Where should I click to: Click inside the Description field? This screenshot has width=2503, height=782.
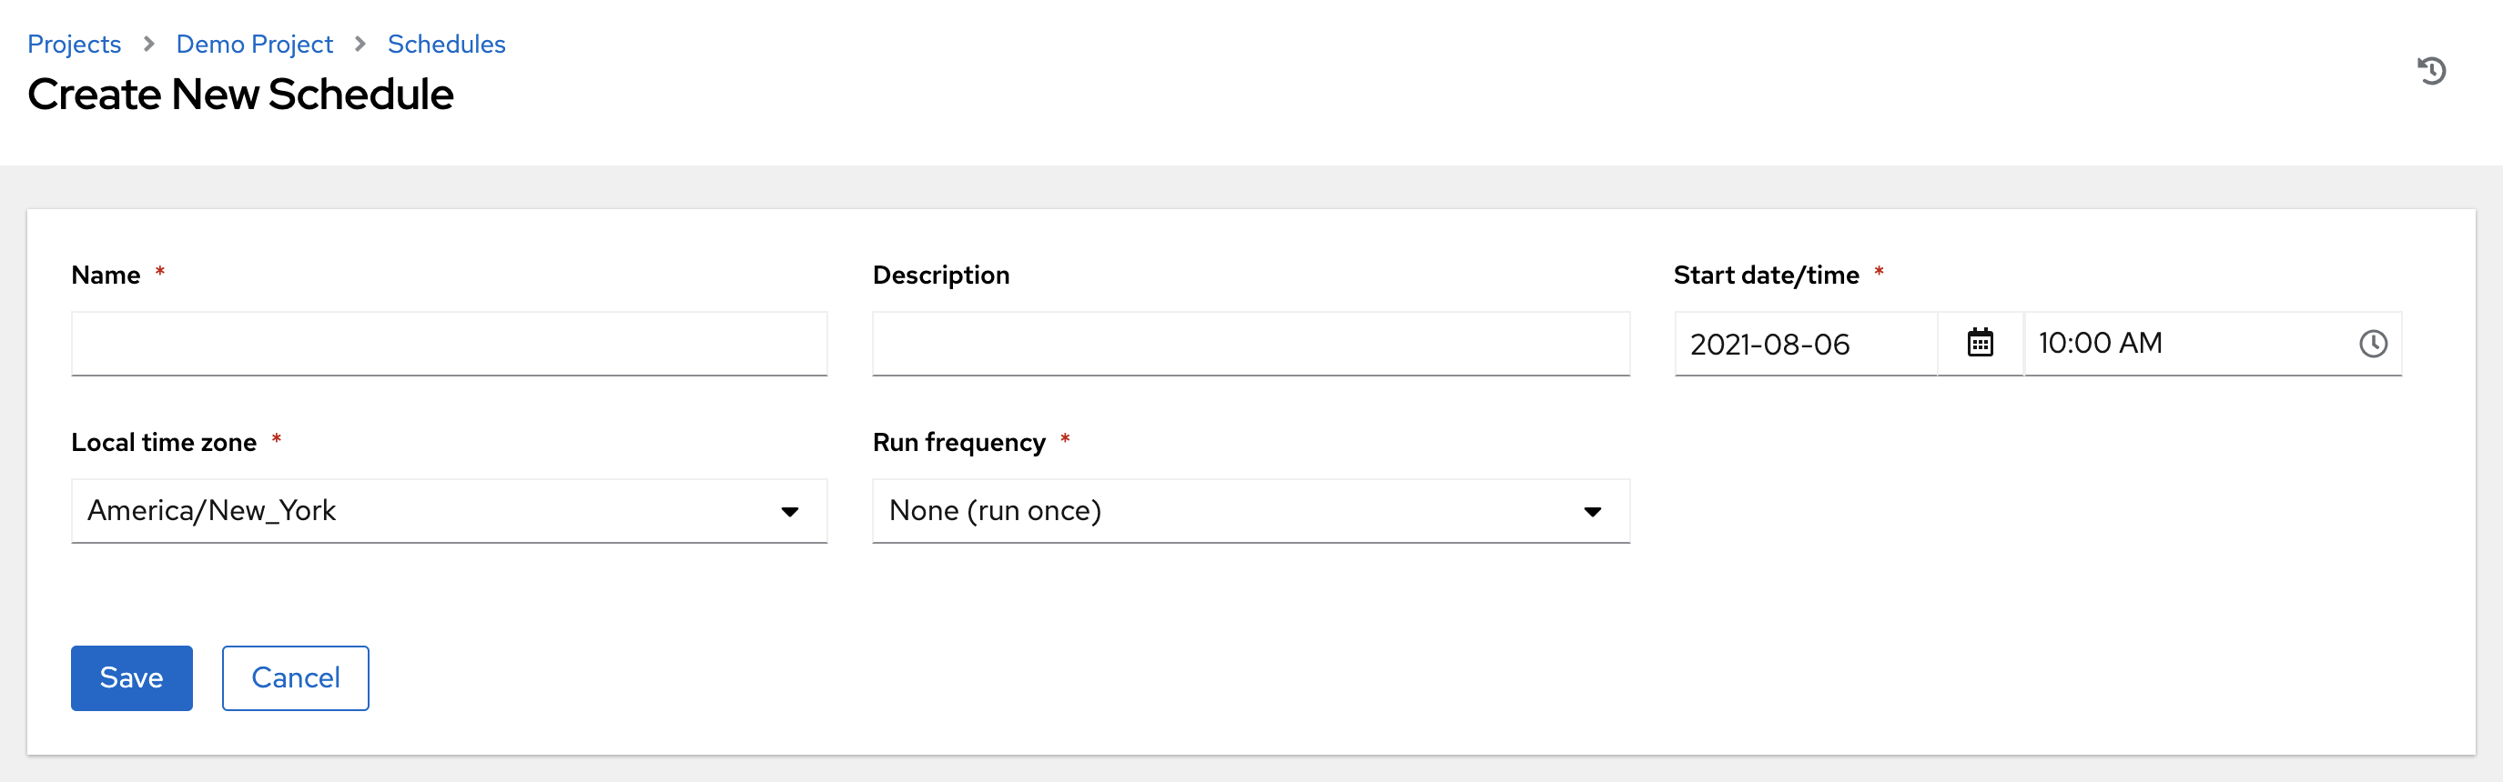1250,343
